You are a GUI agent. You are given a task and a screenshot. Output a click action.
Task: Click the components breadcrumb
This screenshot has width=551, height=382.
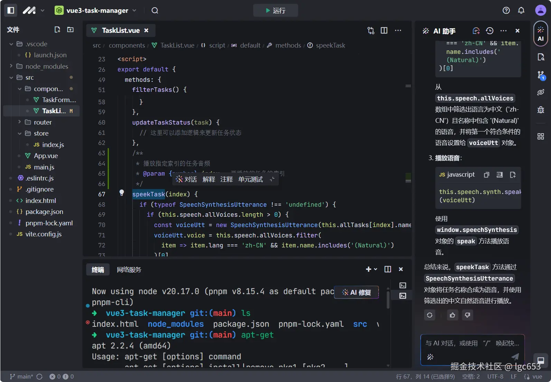[127, 45]
